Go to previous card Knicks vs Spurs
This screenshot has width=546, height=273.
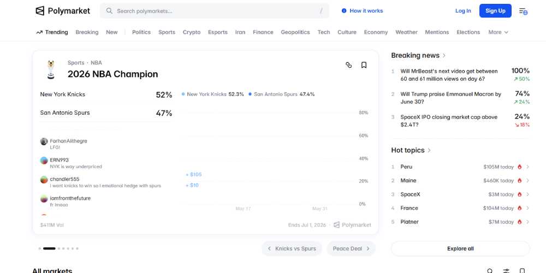click(292, 248)
